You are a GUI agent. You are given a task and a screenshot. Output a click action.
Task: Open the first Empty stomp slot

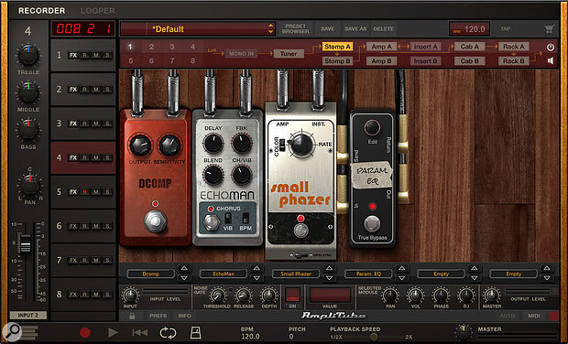[x=441, y=274]
